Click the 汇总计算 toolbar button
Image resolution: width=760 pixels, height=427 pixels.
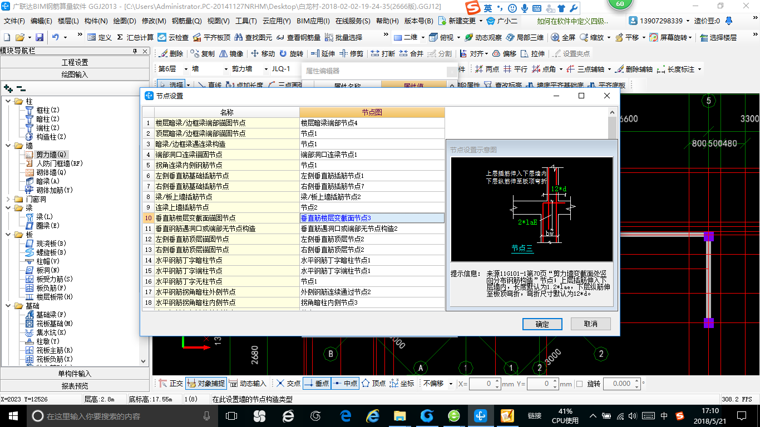[x=135, y=37]
